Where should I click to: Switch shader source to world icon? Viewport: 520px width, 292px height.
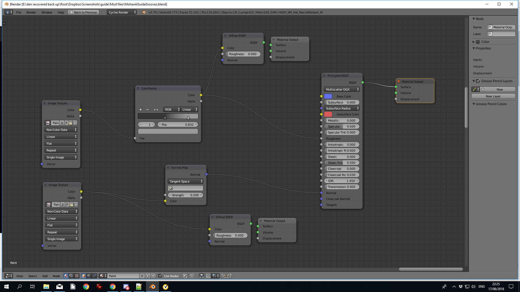point(89,276)
